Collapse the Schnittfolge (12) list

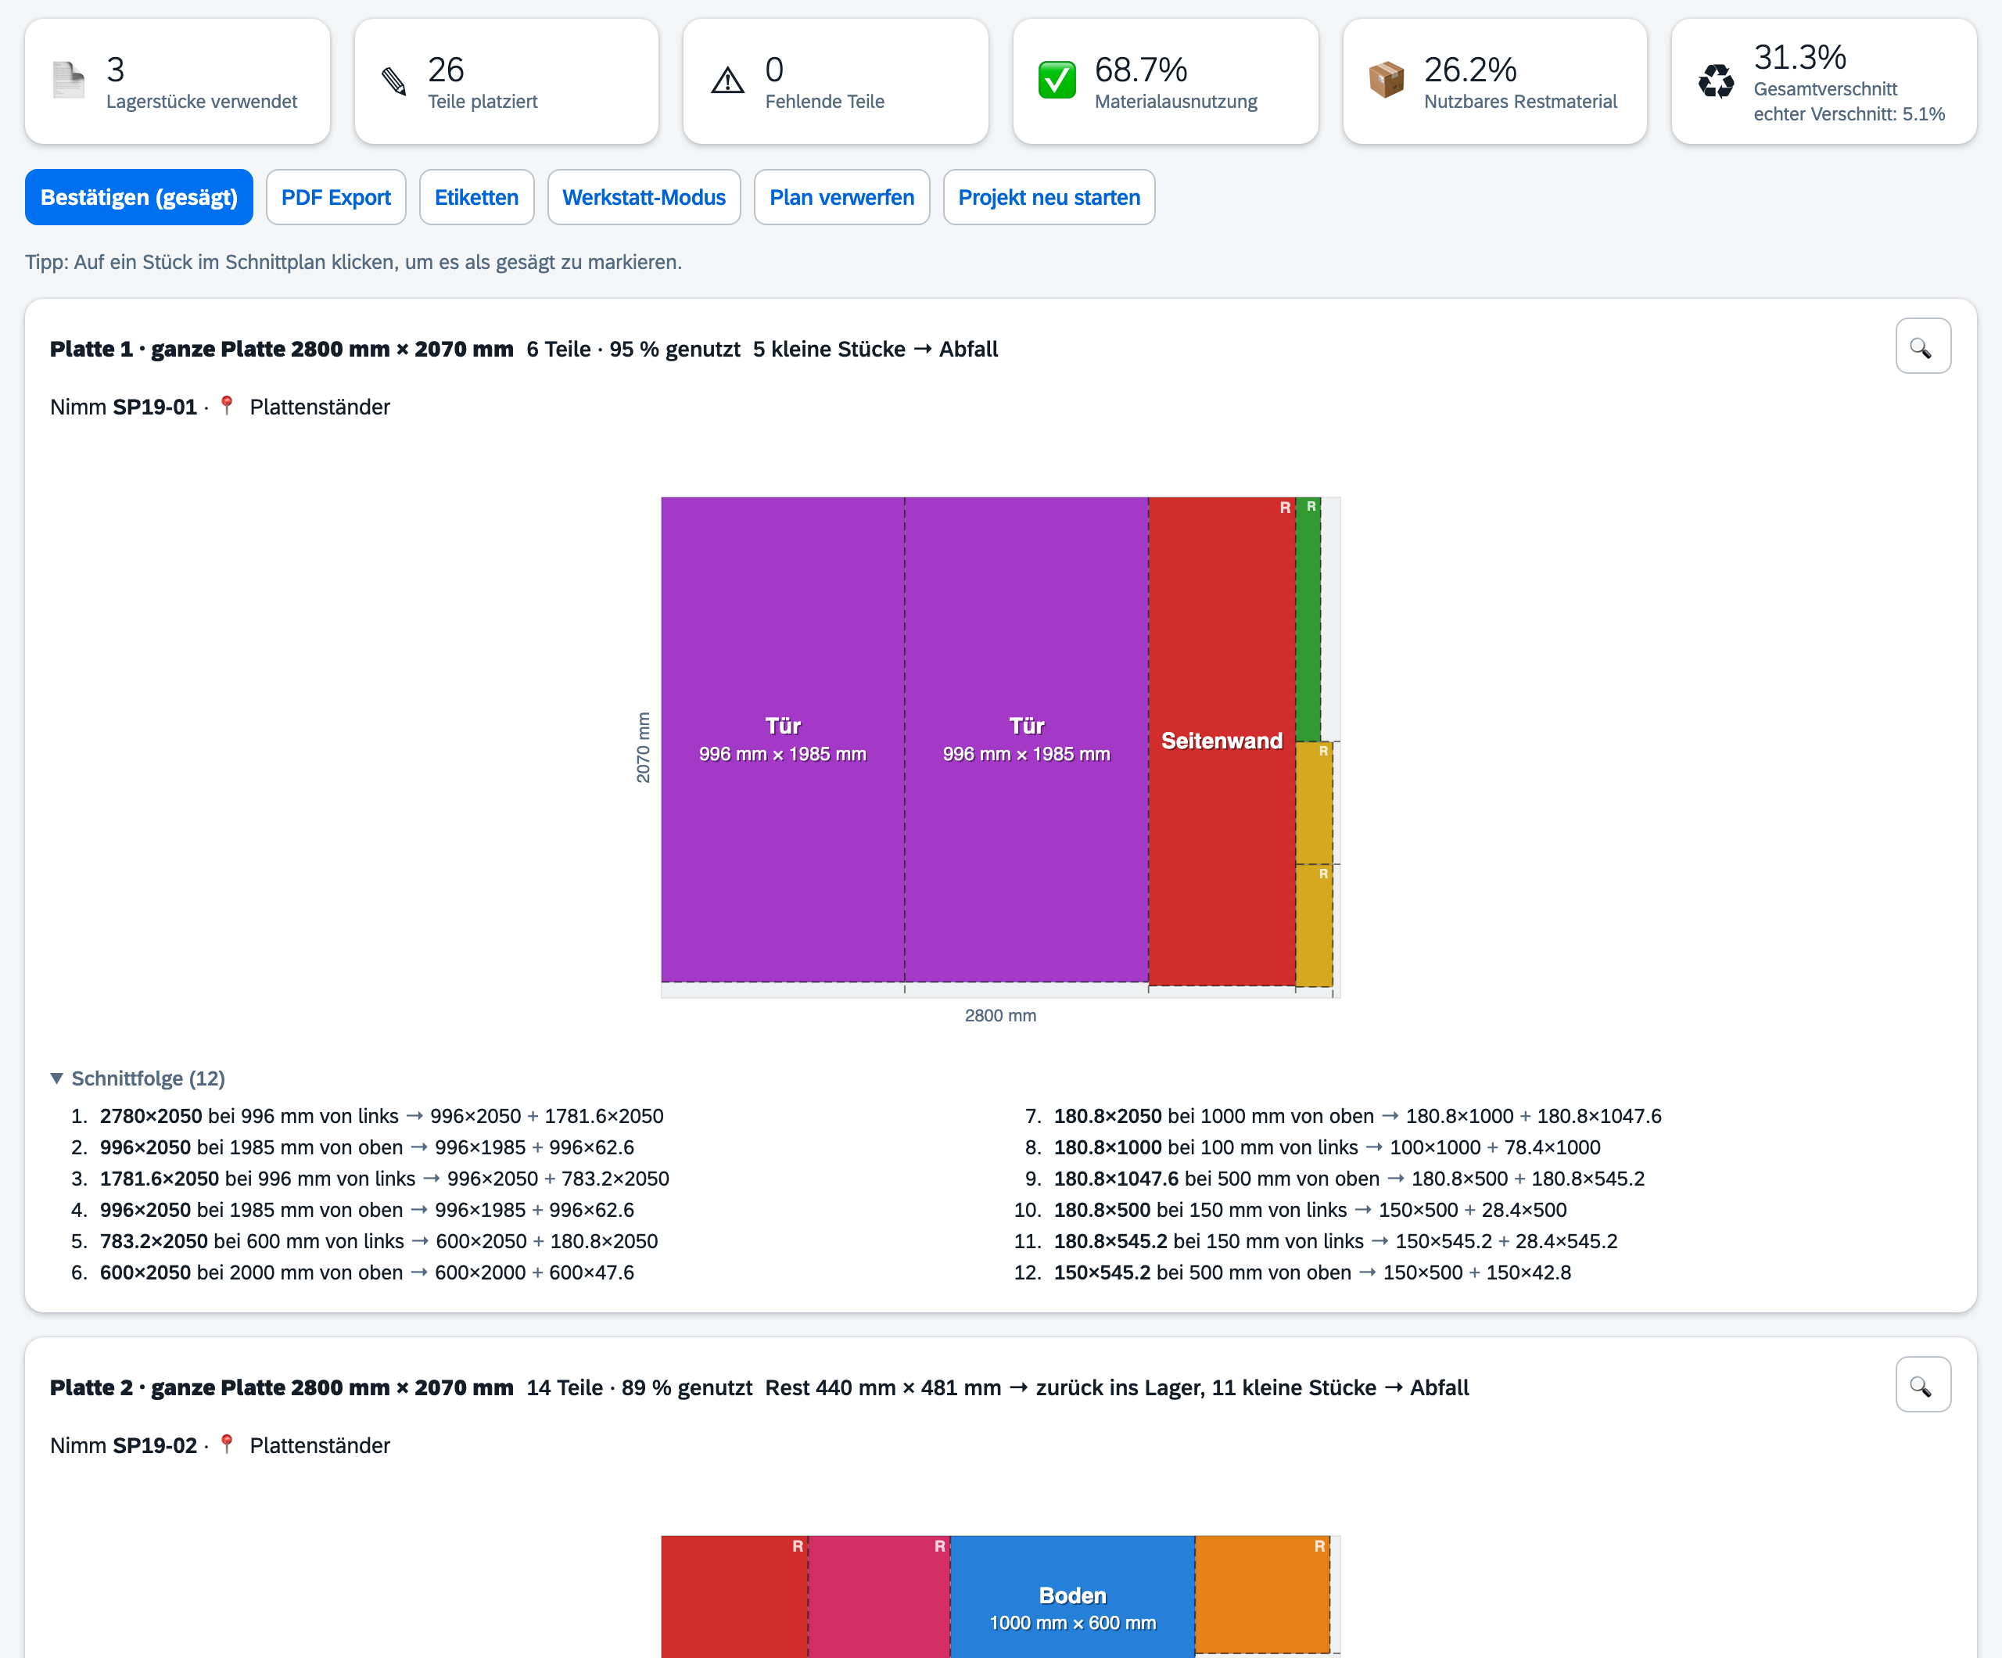click(x=138, y=1078)
